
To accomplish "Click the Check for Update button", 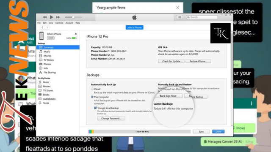I will click(171, 61).
